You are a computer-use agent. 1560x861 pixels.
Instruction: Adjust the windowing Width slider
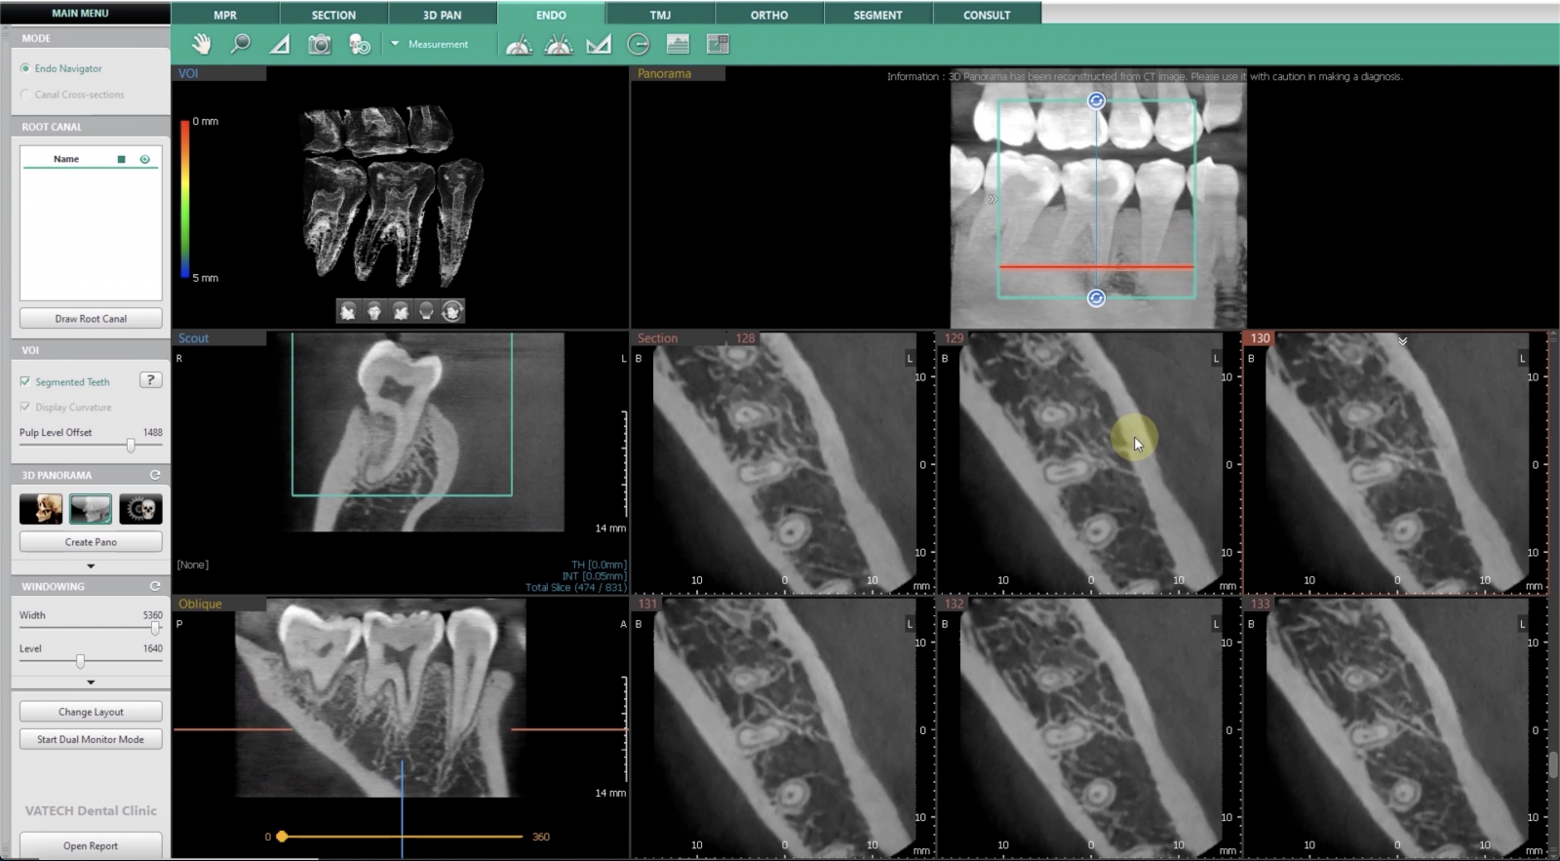(x=155, y=628)
